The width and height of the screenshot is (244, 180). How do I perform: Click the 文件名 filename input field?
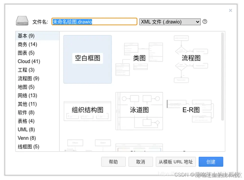(94, 22)
